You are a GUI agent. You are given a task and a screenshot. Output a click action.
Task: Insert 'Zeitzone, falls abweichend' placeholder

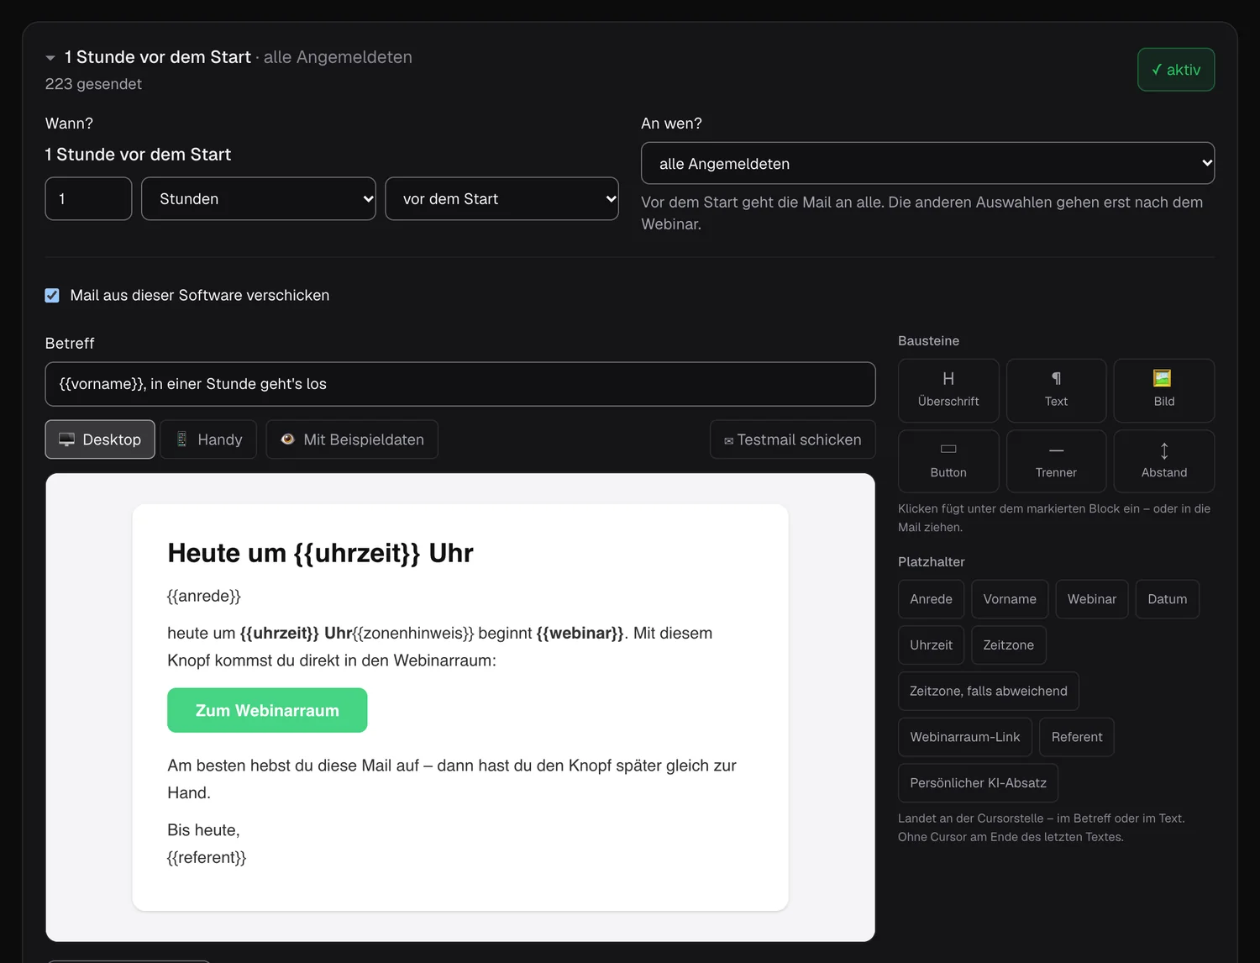click(x=989, y=691)
